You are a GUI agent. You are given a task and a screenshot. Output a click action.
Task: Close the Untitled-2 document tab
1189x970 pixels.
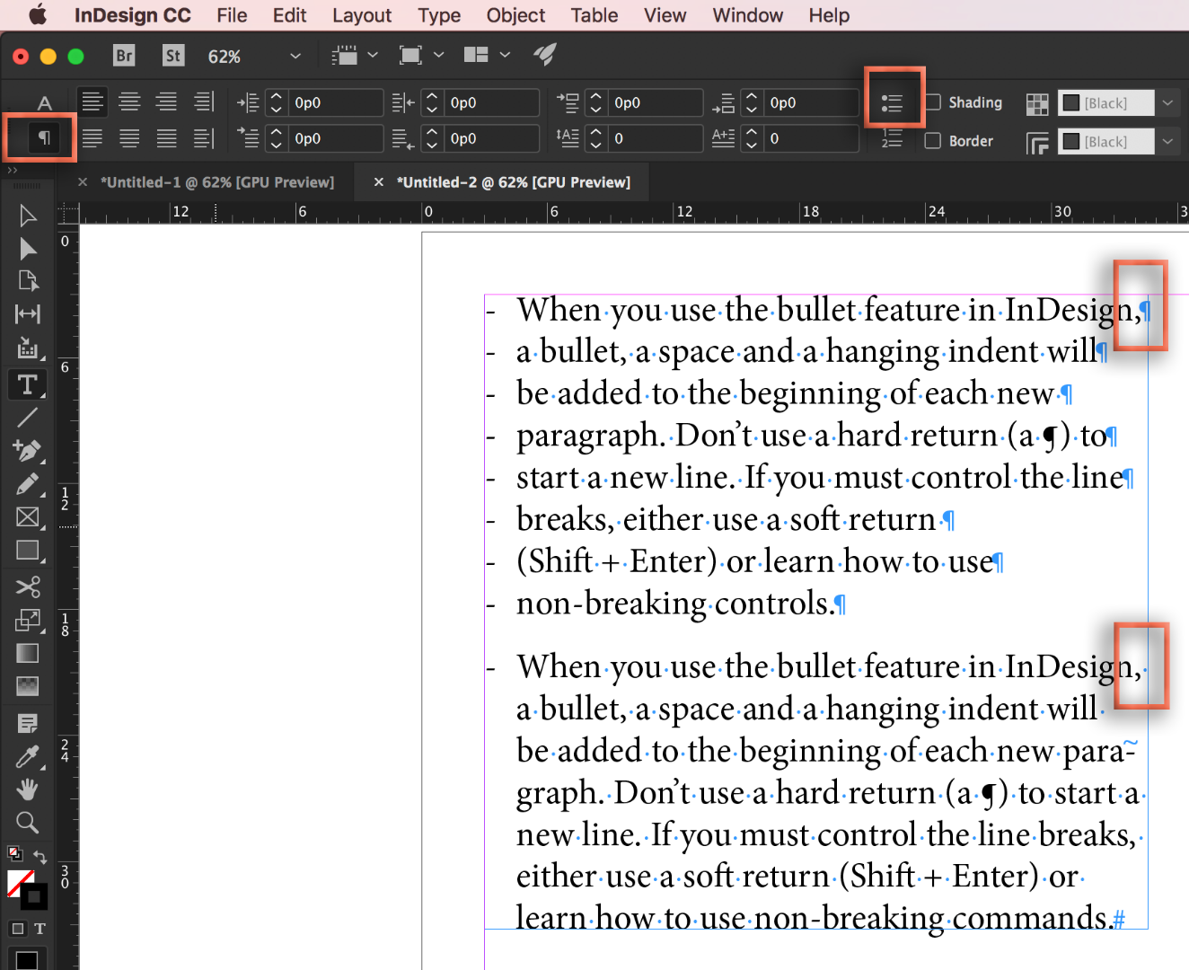tap(378, 182)
